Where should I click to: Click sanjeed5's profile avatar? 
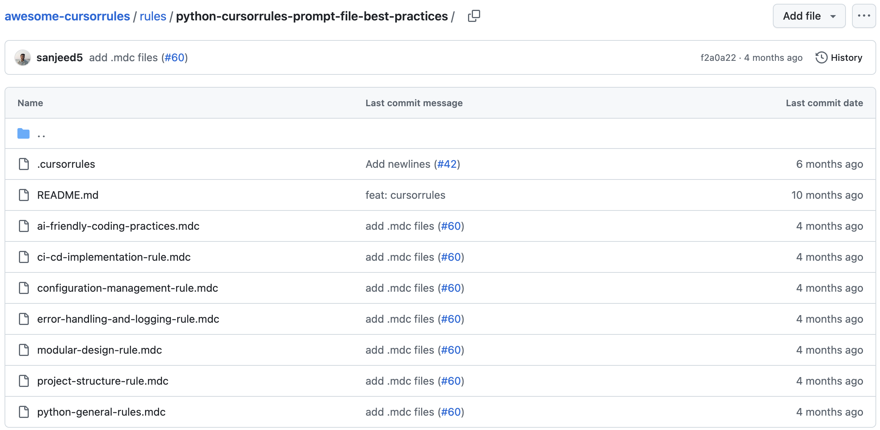pos(23,57)
